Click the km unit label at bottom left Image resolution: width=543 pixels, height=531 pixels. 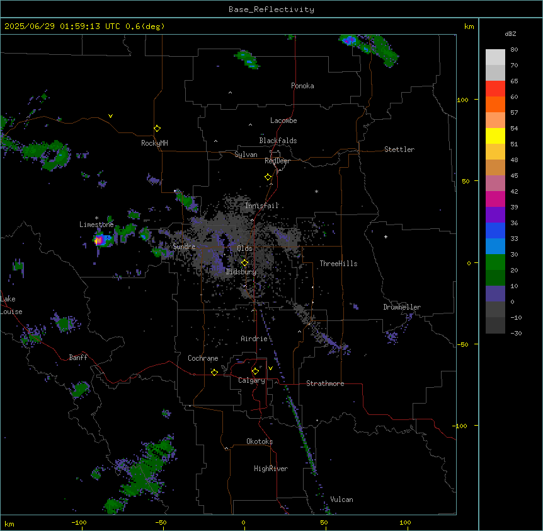[9, 524]
